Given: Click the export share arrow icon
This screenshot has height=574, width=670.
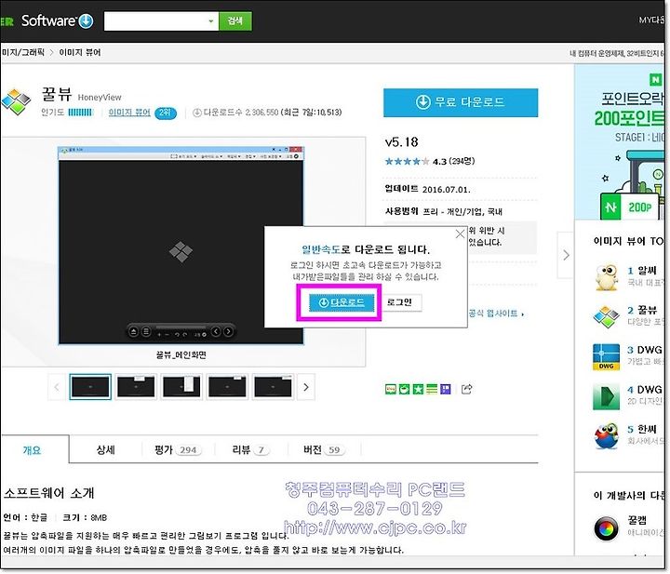Looking at the screenshot, I should coord(466,389).
